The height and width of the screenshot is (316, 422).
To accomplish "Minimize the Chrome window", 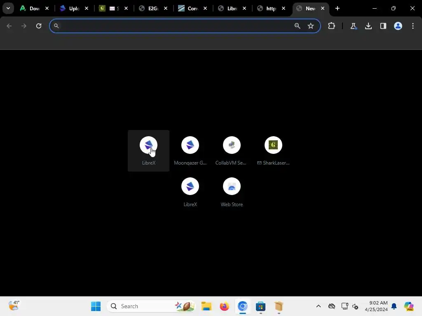I will [x=374, y=8].
